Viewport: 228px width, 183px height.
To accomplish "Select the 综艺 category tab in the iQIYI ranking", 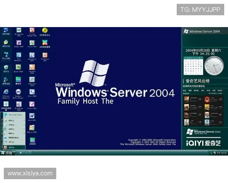I will 203,90.
